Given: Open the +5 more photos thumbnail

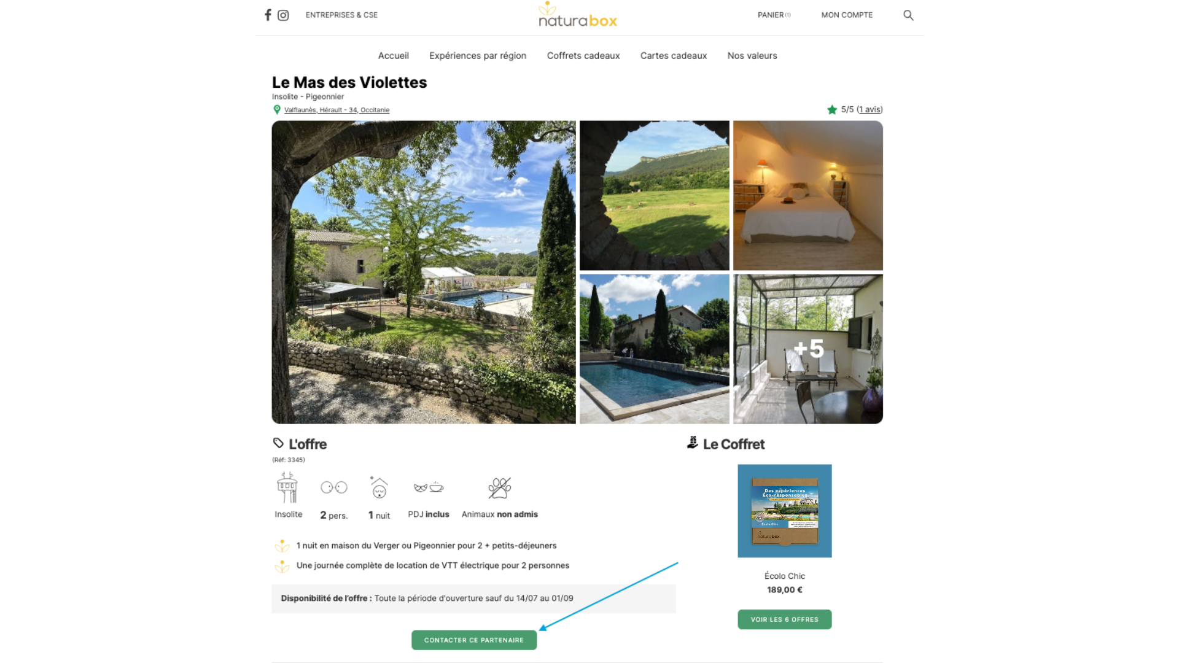Looking at the screenshot, I should [808, 349].
